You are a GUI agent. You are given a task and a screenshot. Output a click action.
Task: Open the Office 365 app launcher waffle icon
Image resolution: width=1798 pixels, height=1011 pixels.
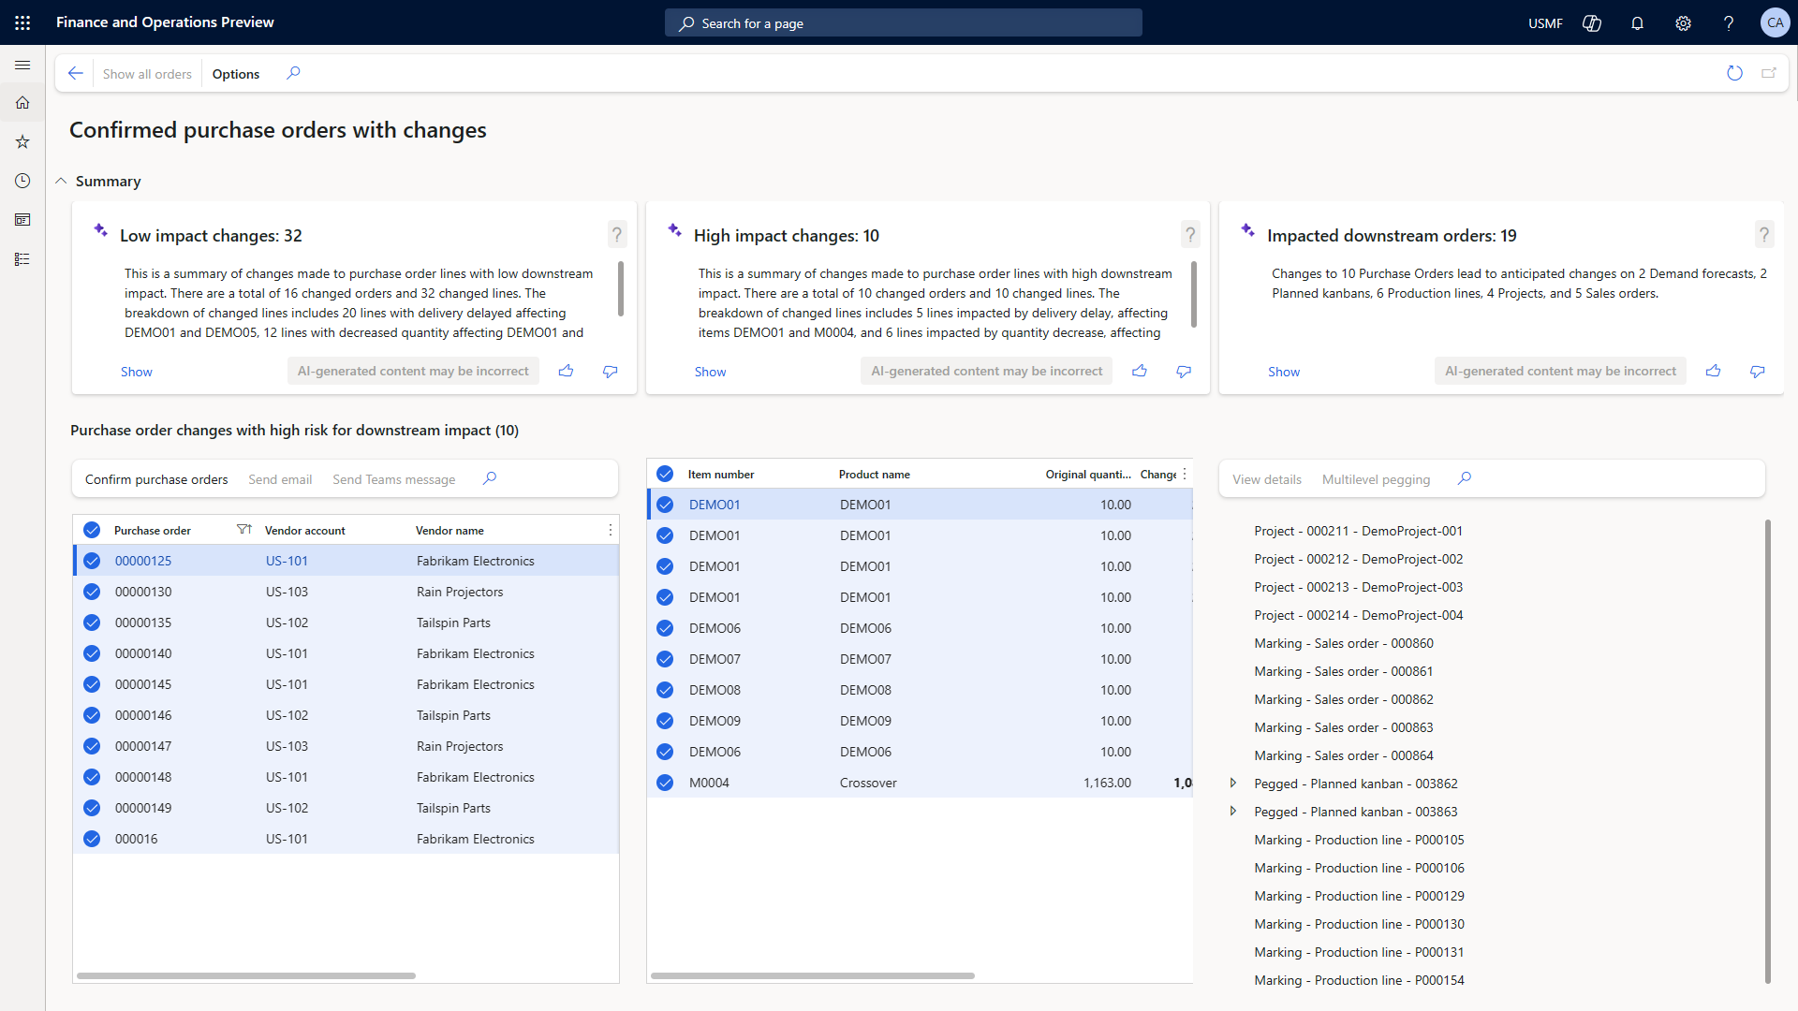tap(22, 22)
